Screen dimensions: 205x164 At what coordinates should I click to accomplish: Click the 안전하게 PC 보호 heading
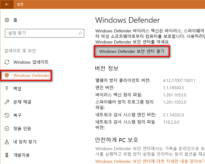(x=117, y=140)
